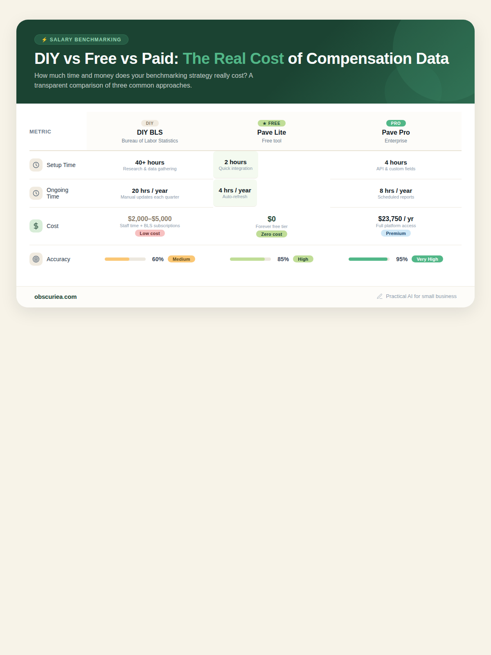
Task: Select the DIY BLS column heading
Action: (x=150, y=132)
